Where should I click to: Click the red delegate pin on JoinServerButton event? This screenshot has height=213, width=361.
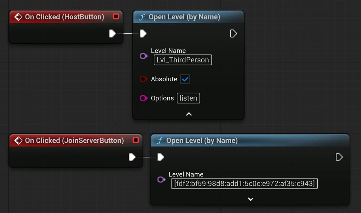point(136,140)
